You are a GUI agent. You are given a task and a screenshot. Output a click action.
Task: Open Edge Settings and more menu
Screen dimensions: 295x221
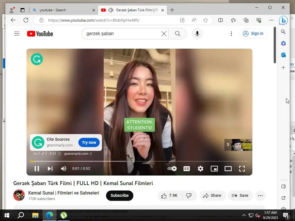[x=271, y=20]
